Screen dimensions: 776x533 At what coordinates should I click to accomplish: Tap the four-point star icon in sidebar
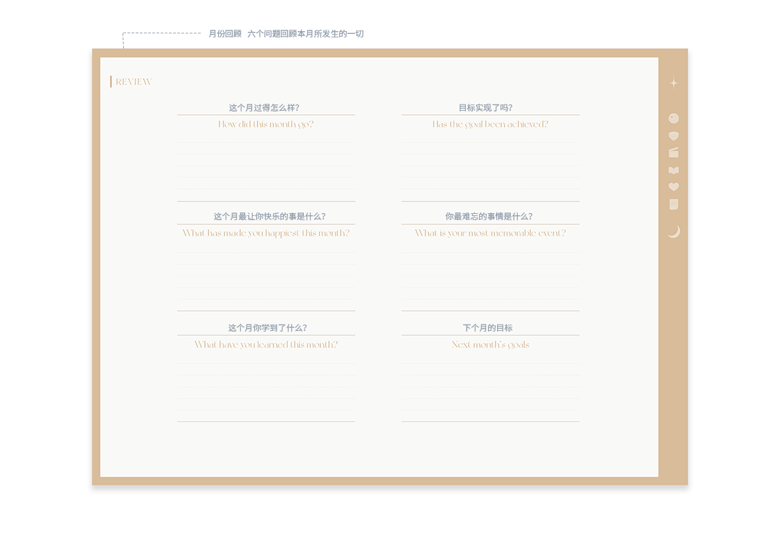pos(674,83)
